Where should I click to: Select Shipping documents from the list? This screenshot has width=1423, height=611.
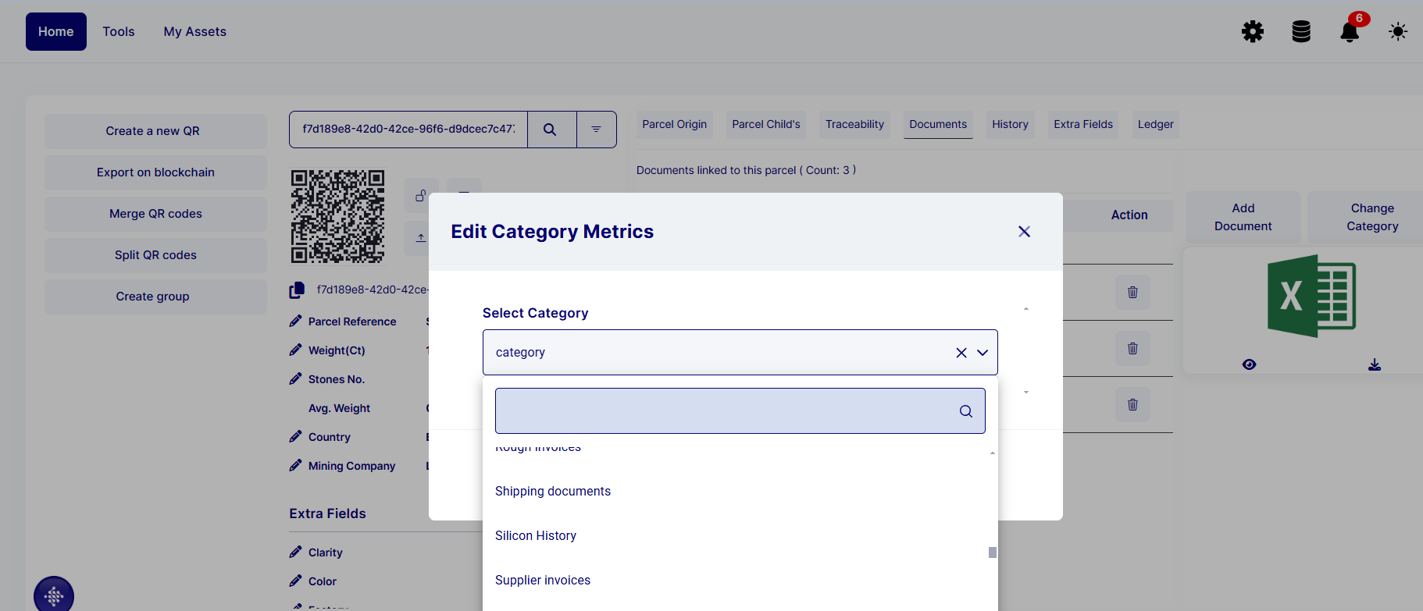(x=553, y=491)
